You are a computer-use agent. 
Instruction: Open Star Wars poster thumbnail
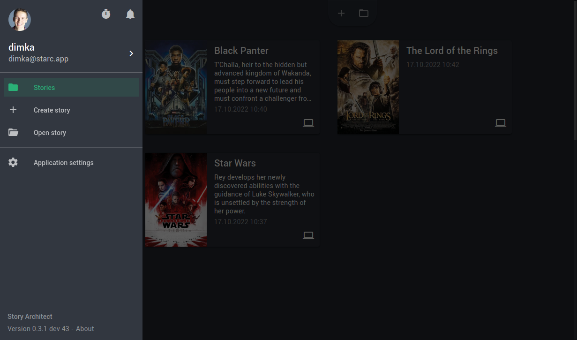click(176, 200)
